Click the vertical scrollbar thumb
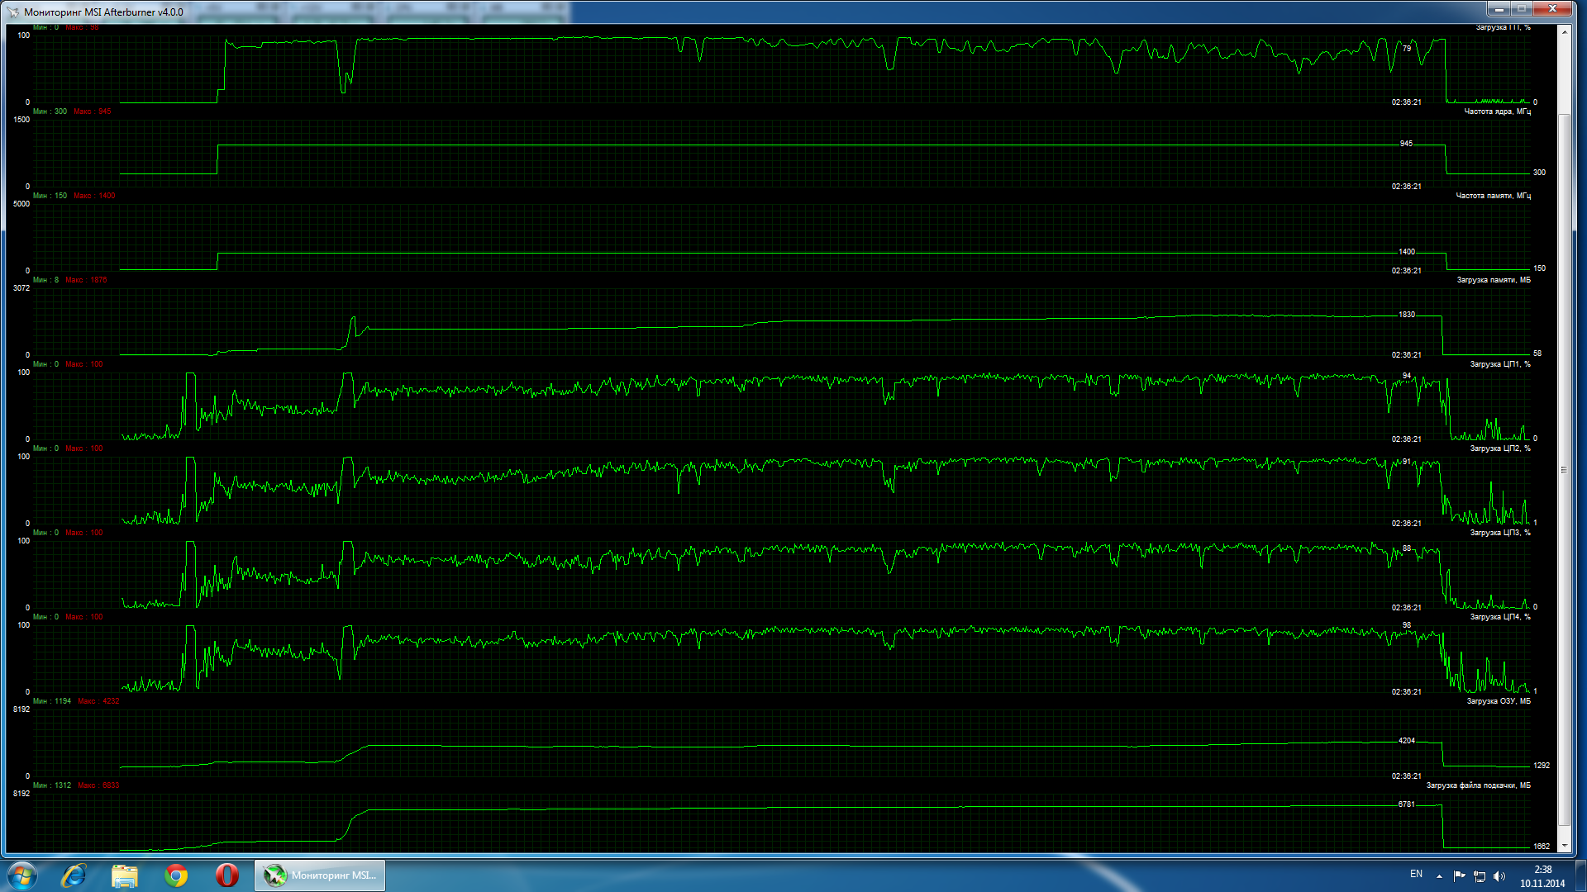The height and width of the screenshot is (892, 1587). tap(1564, 471)
